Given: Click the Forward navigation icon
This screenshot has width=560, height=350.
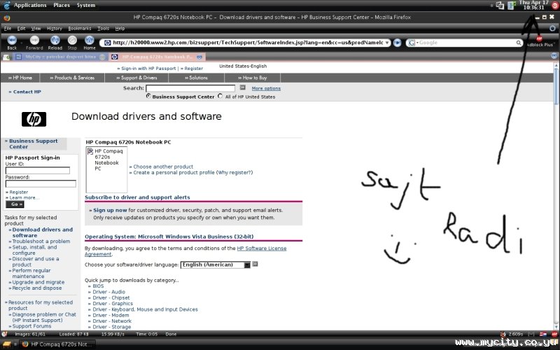Looking at the screenshot, I should [x=34, y=41].
